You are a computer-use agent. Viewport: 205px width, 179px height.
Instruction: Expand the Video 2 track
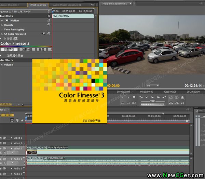(x=12, y=143)
